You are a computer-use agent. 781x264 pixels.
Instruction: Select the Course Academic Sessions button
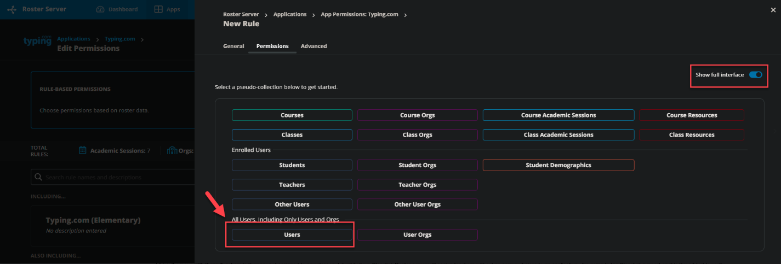[x=558, y=115]
